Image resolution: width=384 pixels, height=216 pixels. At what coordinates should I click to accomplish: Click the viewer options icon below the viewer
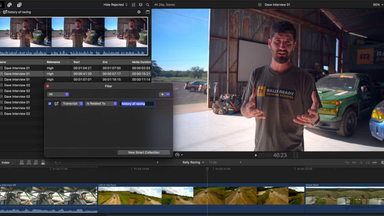(178, 155)
